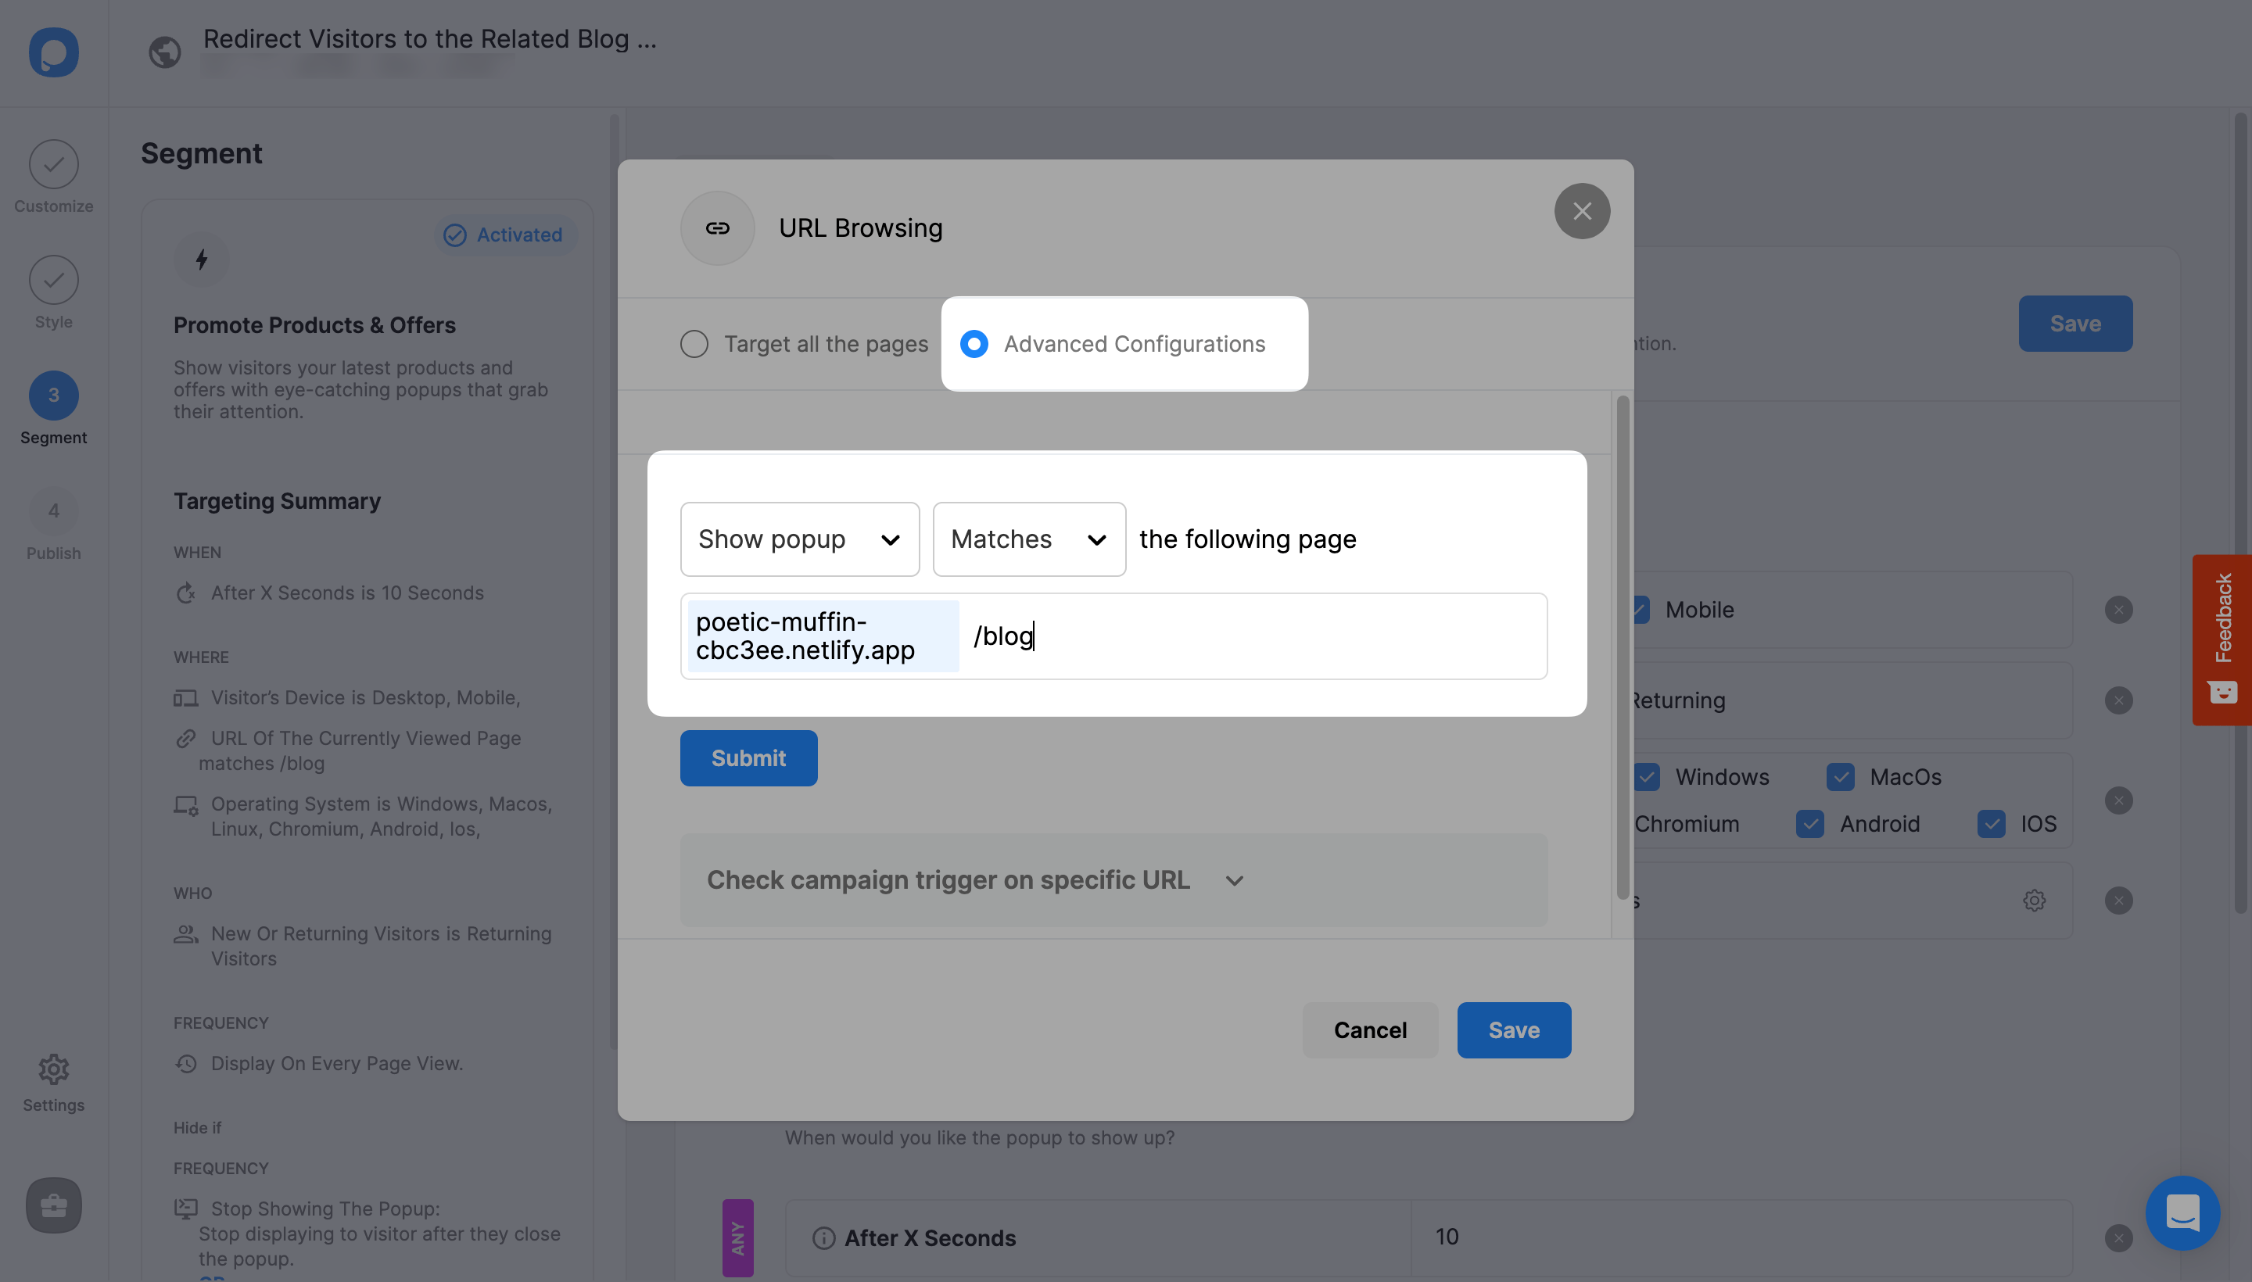Screen dimensions: 2252x1282
Task: Open the Show popup dropdown
Action: pos(799,539)
